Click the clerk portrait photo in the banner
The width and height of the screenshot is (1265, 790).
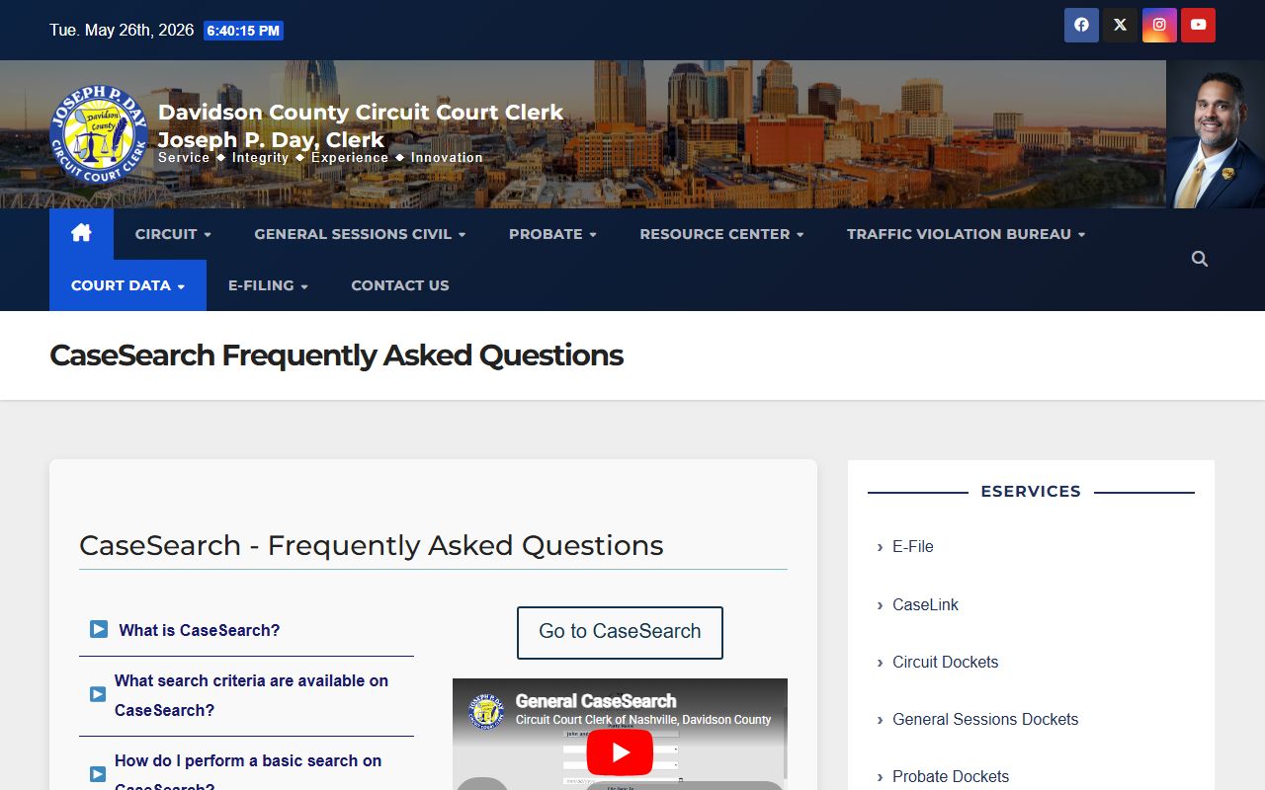(1216, 134)
